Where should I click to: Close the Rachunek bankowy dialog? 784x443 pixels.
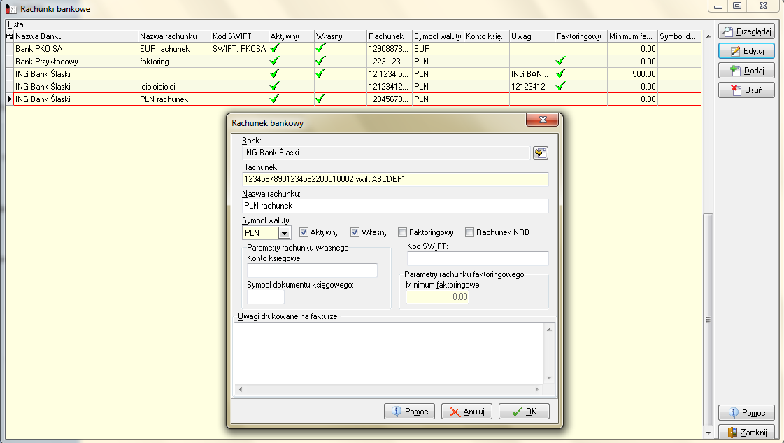click(x=543, y=120)
